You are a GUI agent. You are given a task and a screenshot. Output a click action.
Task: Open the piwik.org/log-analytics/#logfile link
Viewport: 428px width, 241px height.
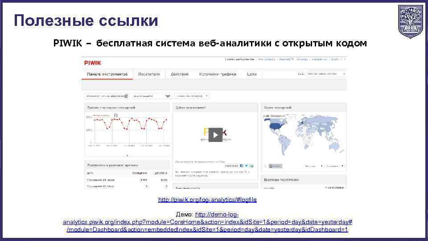(207, 200)
